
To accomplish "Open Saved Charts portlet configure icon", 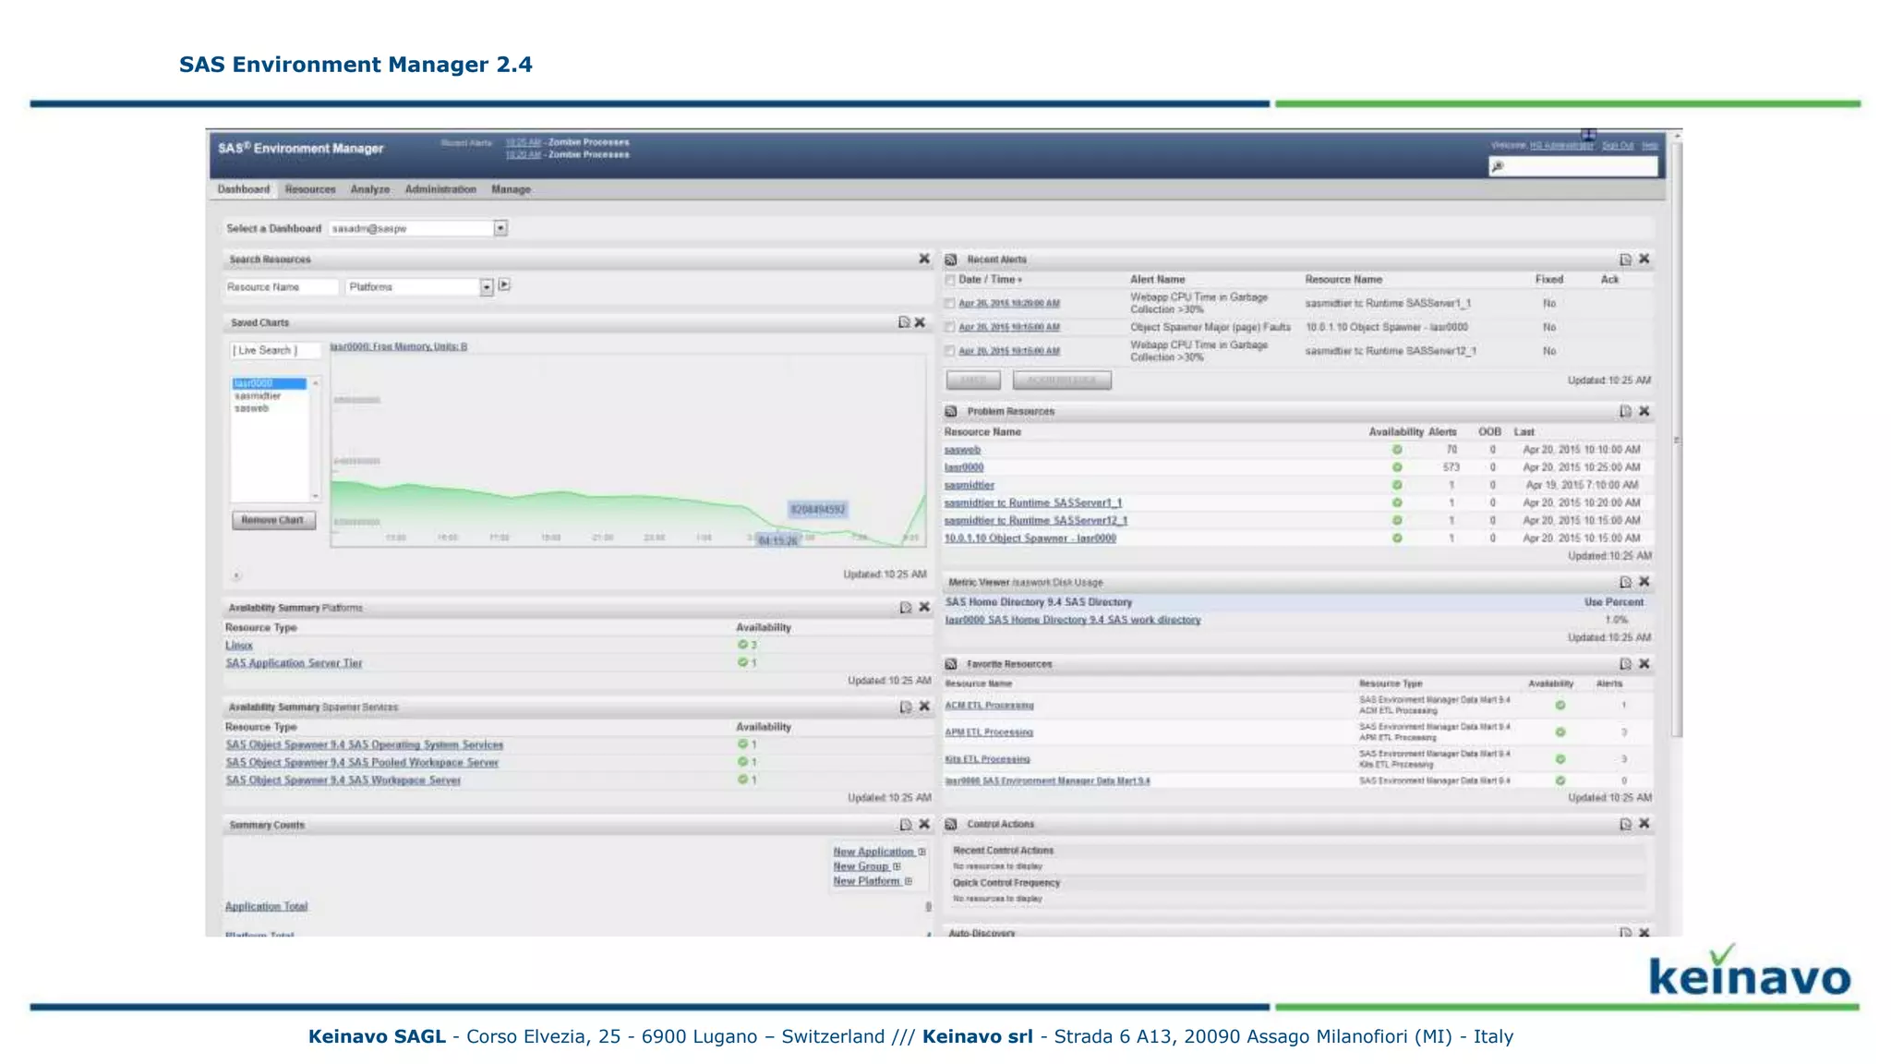I will 904,322.
